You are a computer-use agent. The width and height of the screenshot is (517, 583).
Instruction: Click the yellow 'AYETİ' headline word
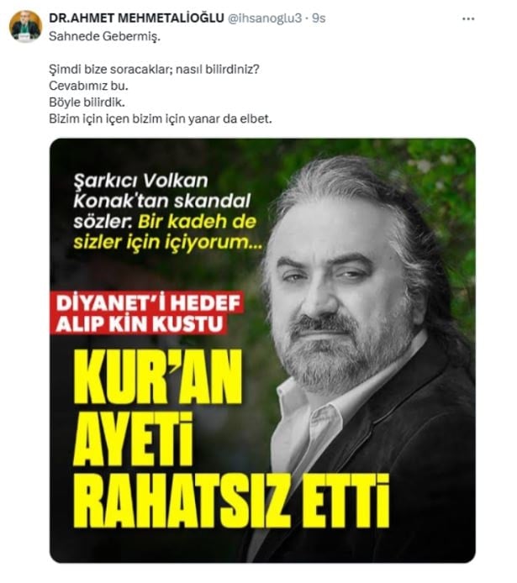(x=133, y=439)
